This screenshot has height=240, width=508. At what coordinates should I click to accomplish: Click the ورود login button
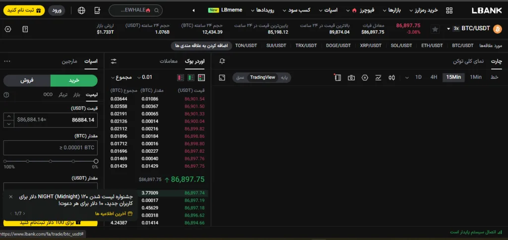[59, 10]
